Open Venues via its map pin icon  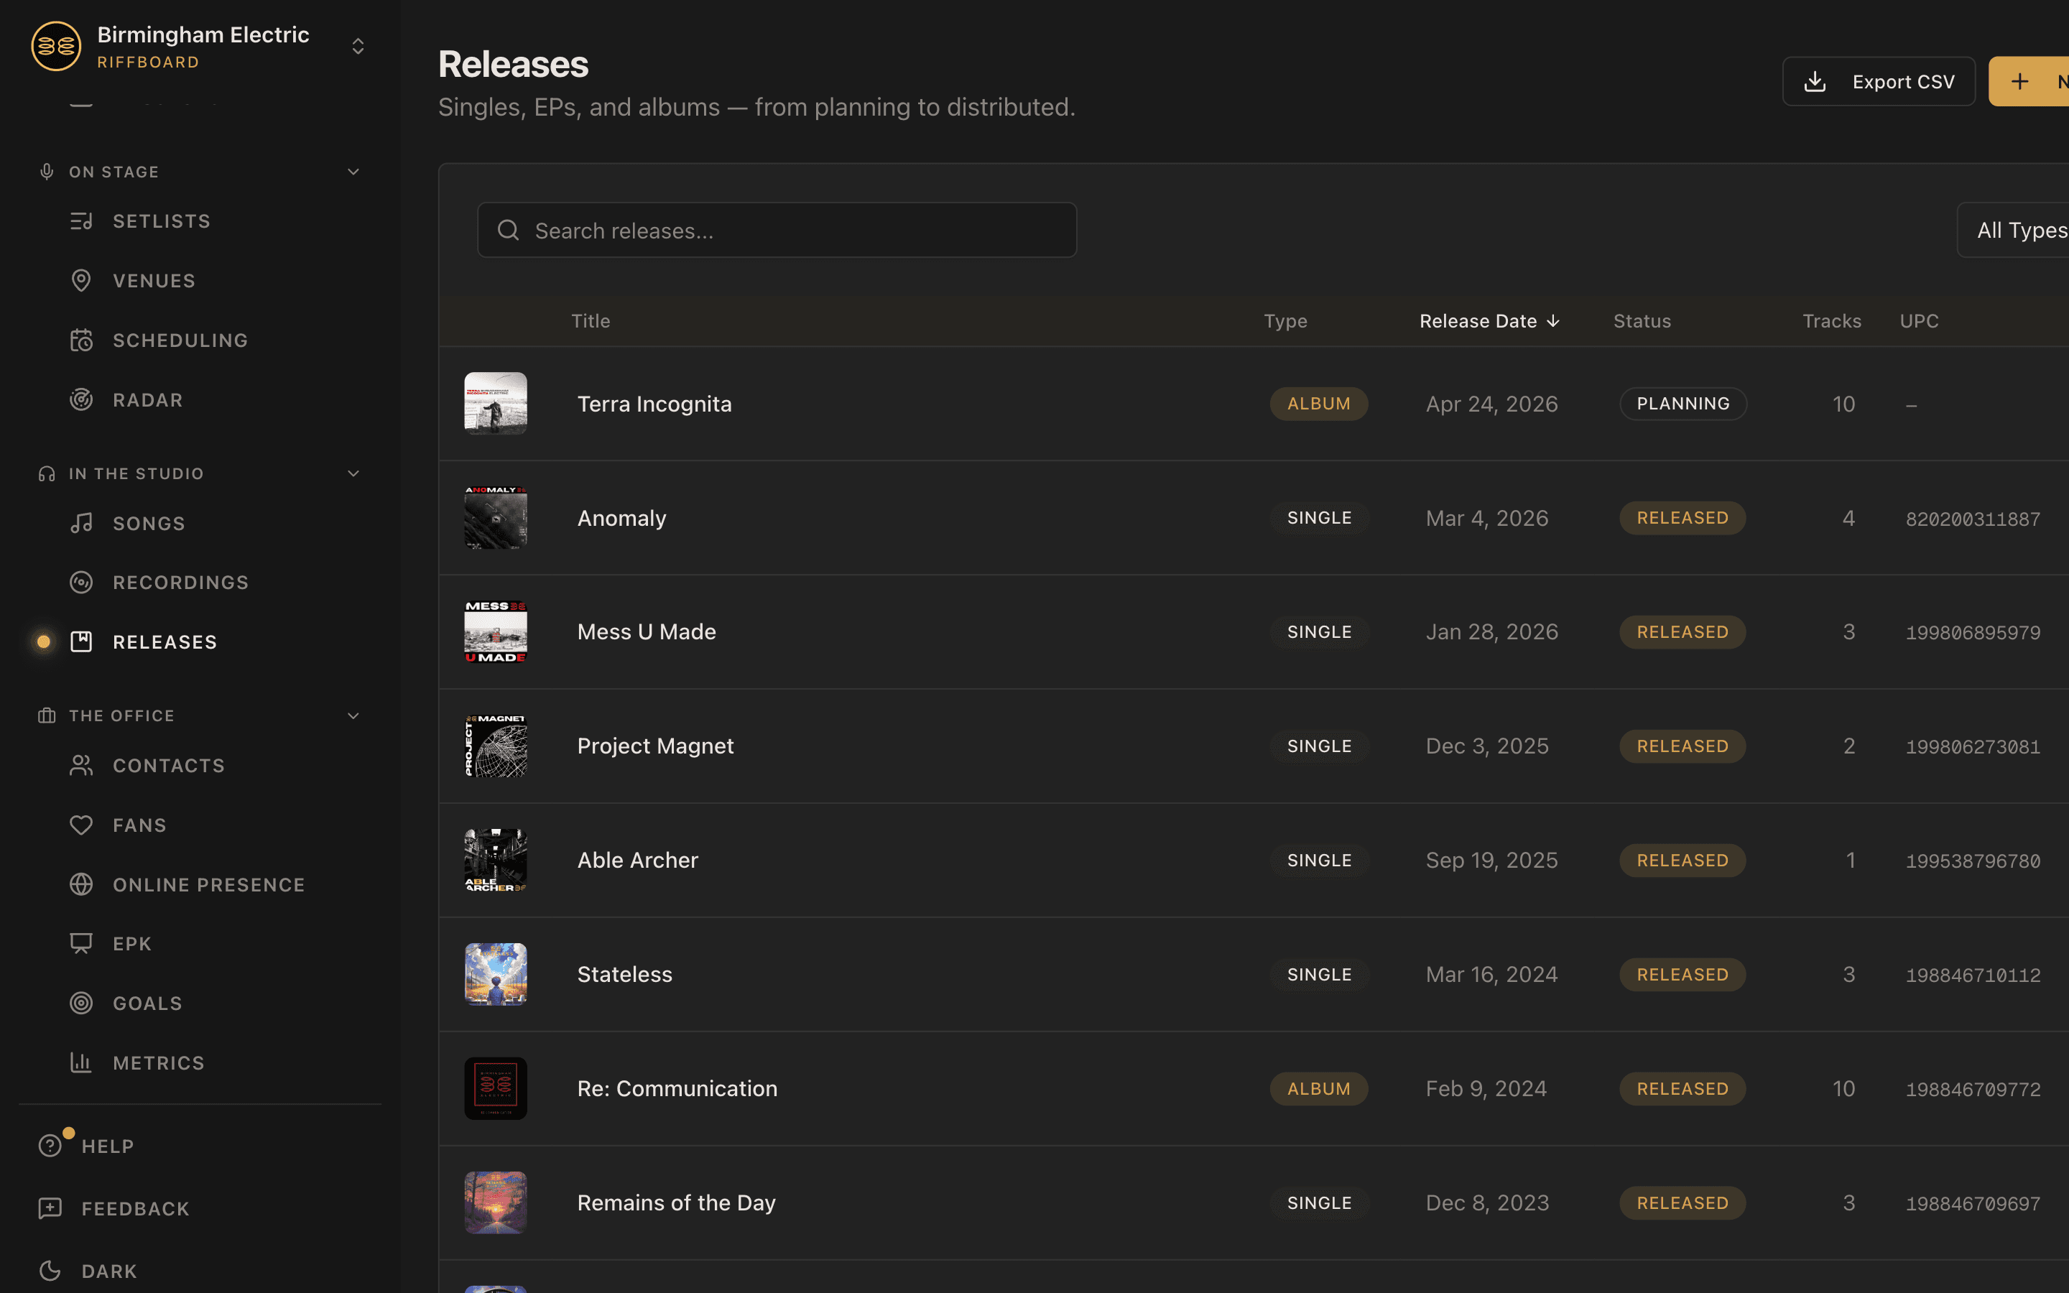[81, 279]
